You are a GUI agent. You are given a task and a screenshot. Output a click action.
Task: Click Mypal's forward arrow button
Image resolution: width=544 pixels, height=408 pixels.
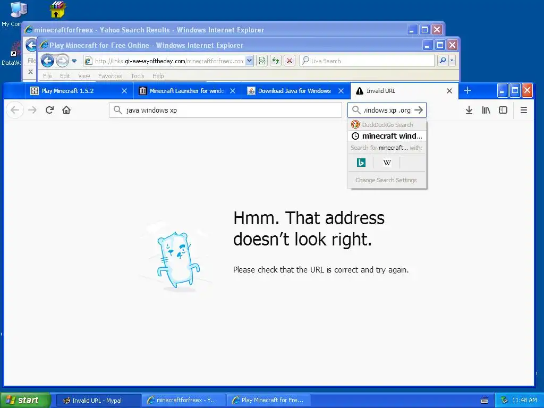pos(32,110)
